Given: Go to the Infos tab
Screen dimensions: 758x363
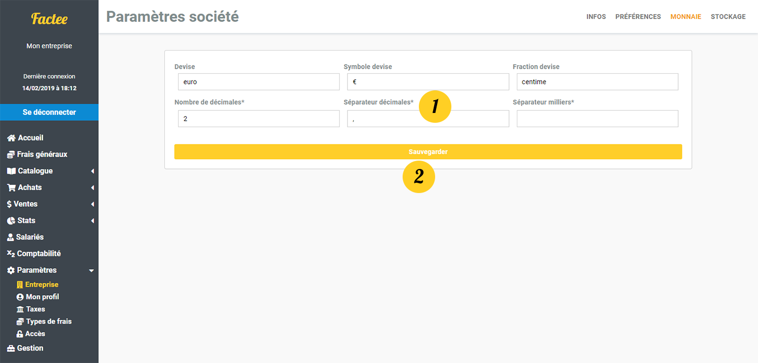Looking at the screenshot, I should click(596, 17).
